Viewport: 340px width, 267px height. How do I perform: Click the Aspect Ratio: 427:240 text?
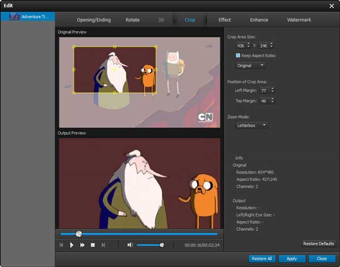(257, 179)
